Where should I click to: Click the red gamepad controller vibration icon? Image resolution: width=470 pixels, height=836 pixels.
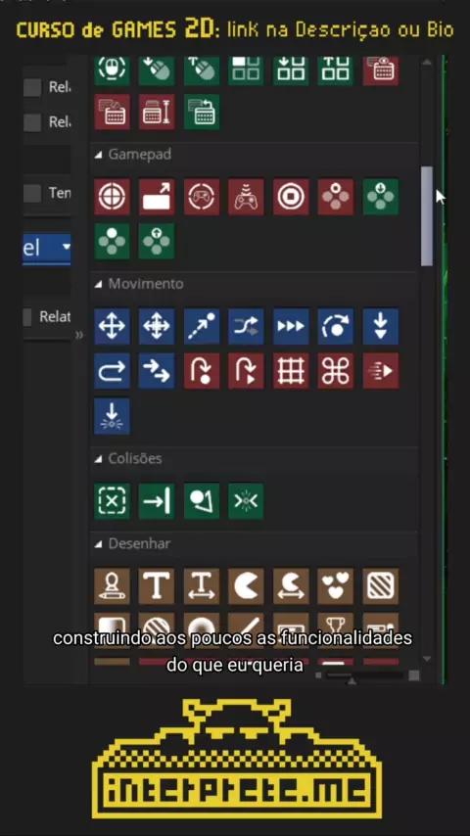(247, 197)
